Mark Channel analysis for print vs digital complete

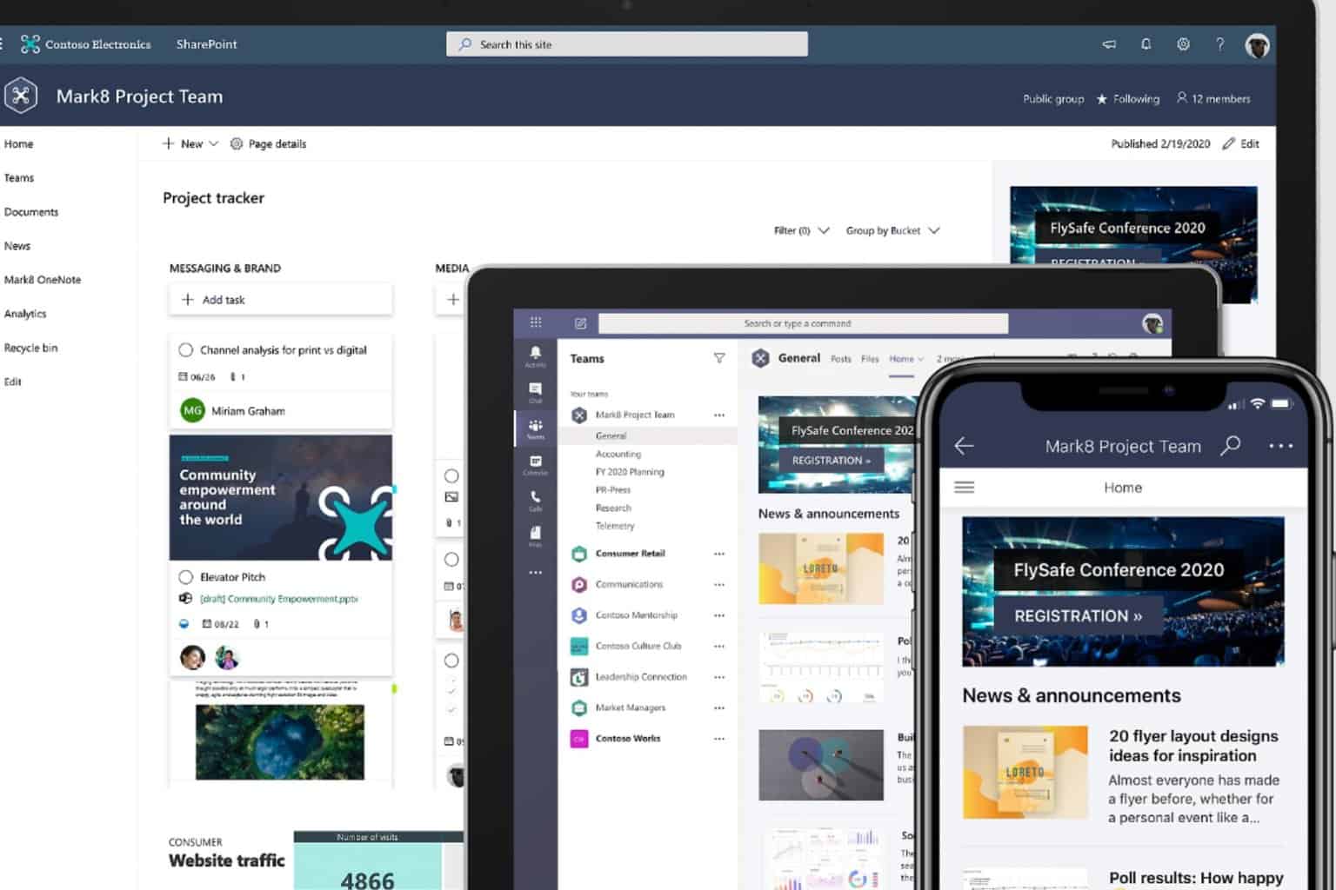185,350
